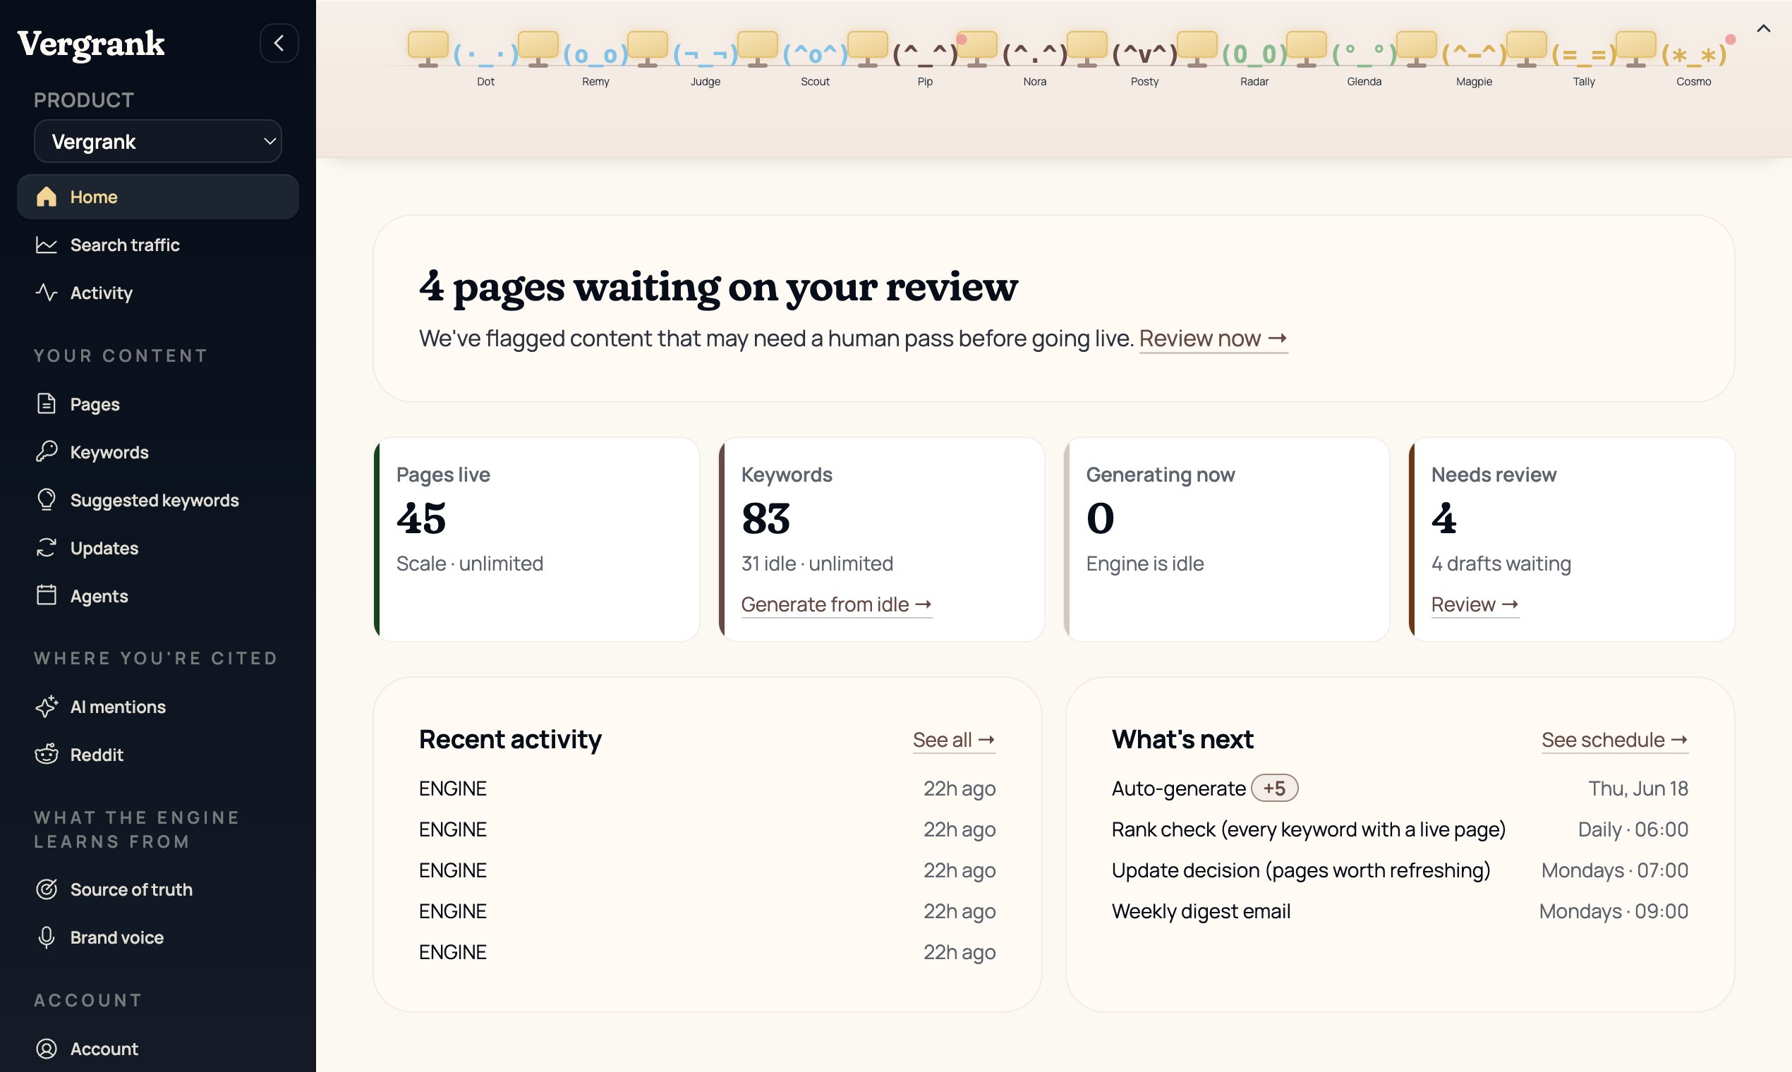Select the Posty agent avatar

pyautogui.click(x=1144, y=54)
